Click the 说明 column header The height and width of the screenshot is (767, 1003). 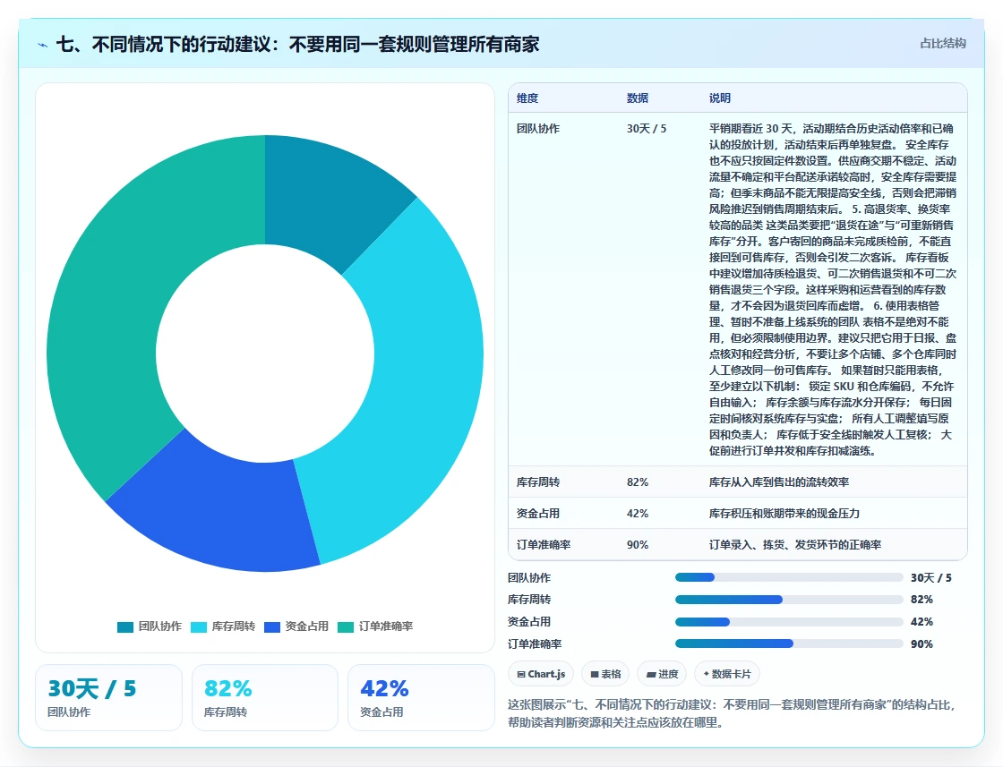point(720,98)
